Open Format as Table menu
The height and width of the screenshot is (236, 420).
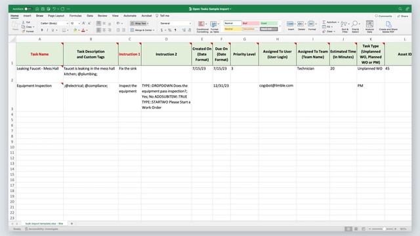[215, 27]
